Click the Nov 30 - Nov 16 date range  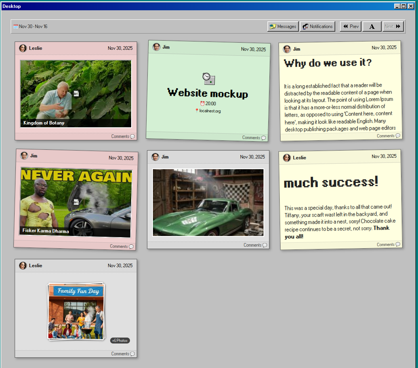[33, 26]
